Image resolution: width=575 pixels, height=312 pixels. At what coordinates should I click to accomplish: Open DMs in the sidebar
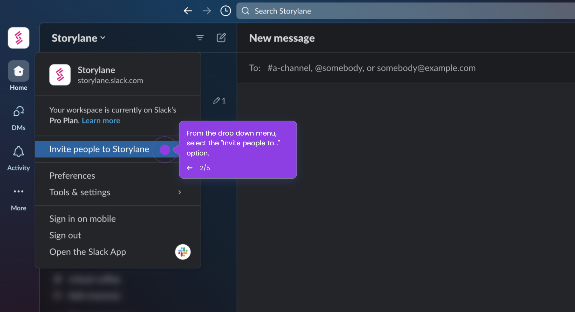coord(18,118)
